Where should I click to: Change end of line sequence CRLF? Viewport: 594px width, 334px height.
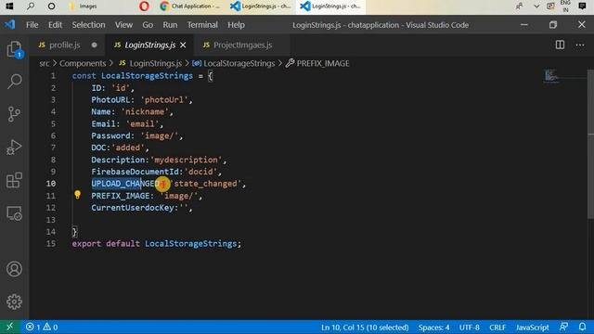pos(497,328)
